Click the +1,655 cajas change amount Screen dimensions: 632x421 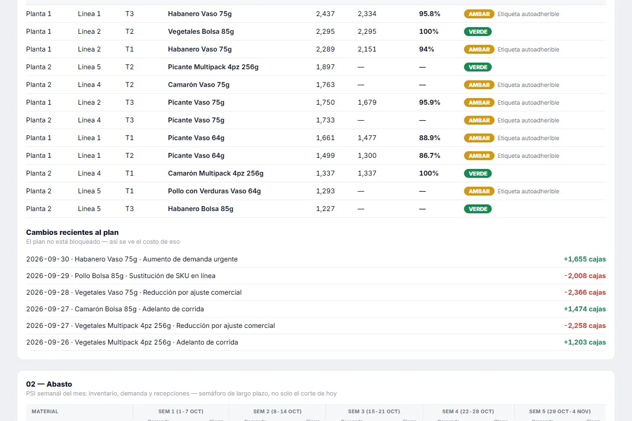pyautogui.click(x=584, y=259)
